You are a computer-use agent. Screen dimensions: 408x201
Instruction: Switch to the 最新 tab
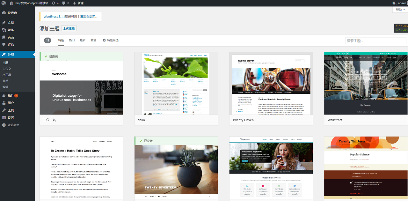coord(83,40)
